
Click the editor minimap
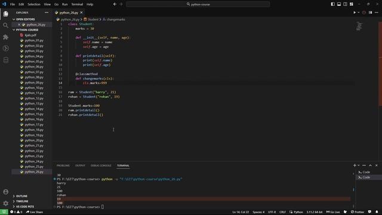pos(359,26)
